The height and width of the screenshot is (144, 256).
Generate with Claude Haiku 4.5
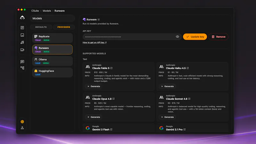167,86
